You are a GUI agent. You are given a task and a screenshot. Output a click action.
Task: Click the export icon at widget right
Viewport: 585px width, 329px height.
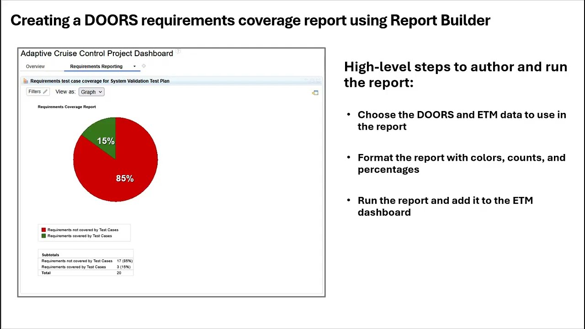click(x=315, y=93)
